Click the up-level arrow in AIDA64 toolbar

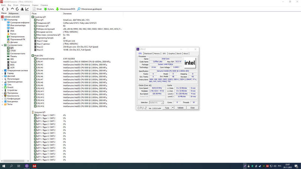click(12, 9)
